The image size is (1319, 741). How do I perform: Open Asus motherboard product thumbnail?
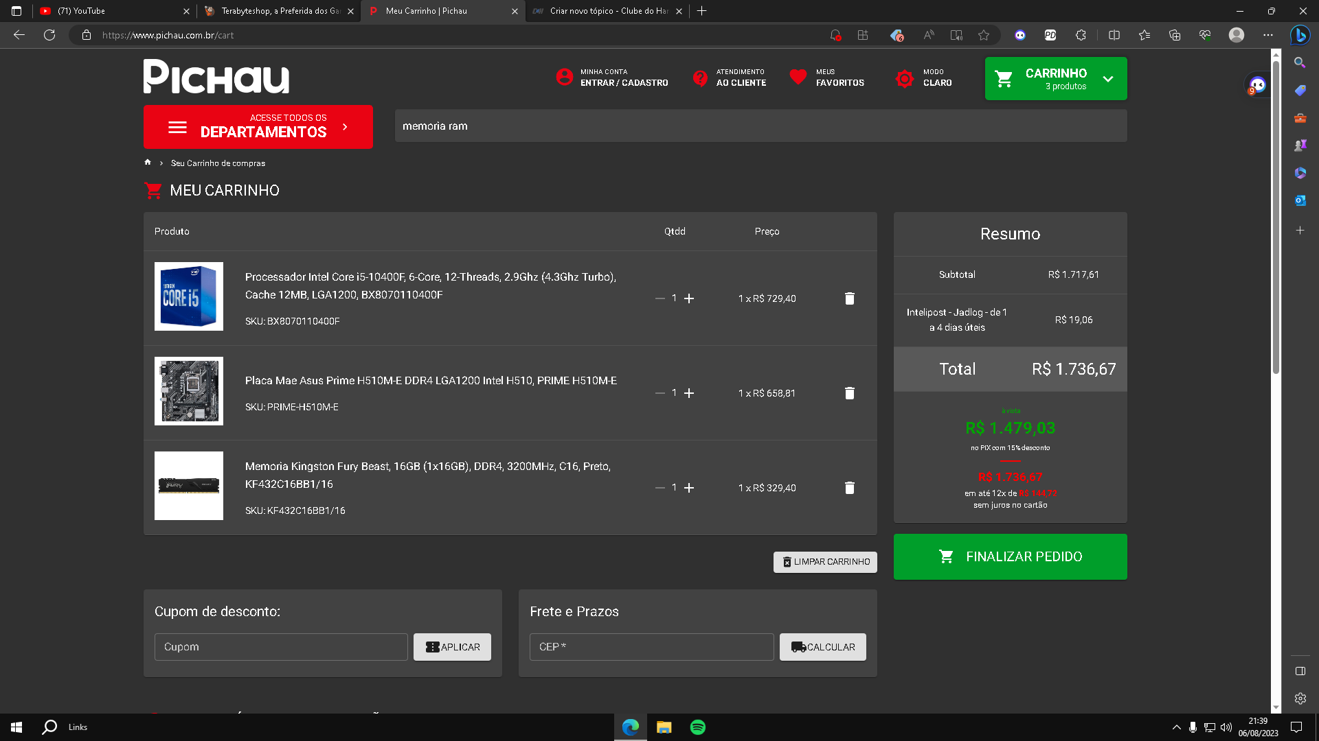click(189, 391)
